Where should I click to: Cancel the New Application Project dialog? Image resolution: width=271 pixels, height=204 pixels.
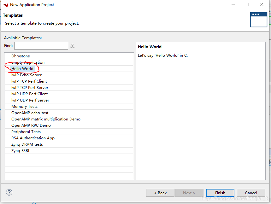(x=251, y=193)
